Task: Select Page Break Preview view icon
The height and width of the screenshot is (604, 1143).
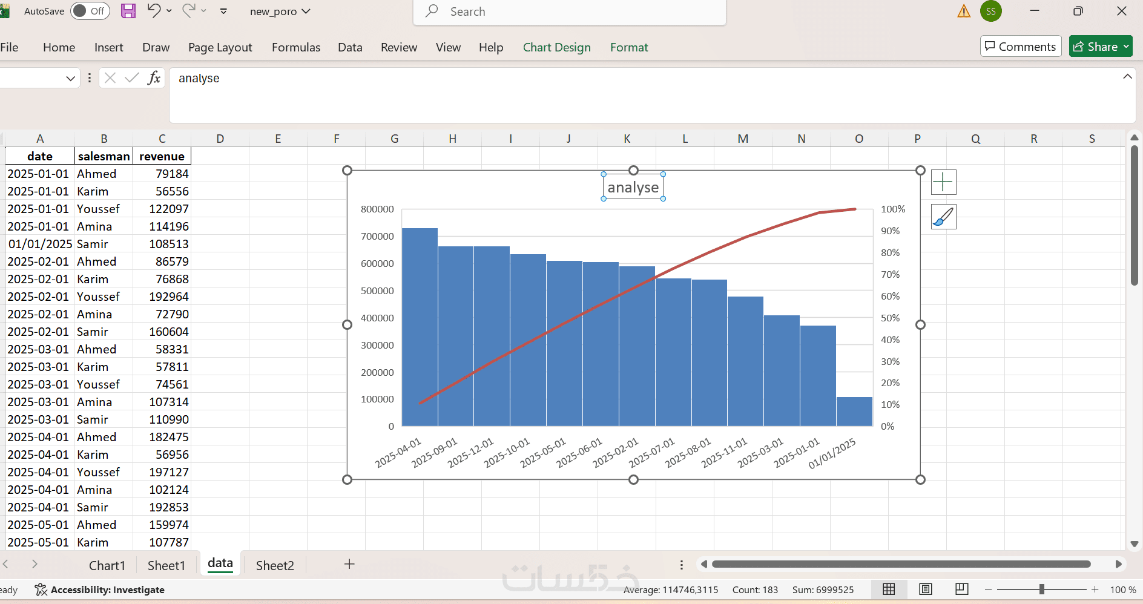Action: 962,589
